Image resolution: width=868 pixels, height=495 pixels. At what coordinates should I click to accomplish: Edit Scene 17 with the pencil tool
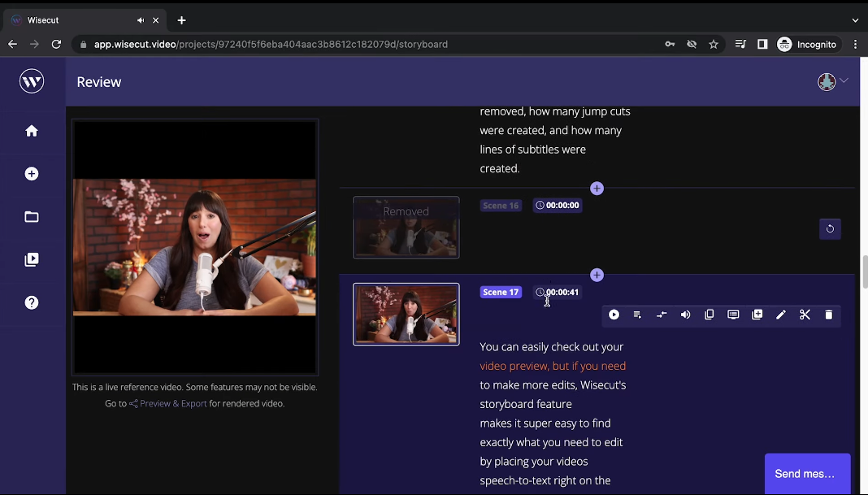[x=780, y=315]
